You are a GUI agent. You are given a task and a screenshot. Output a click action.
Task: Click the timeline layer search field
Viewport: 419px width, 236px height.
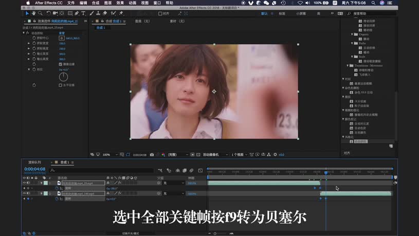click(x=102, y=170)
